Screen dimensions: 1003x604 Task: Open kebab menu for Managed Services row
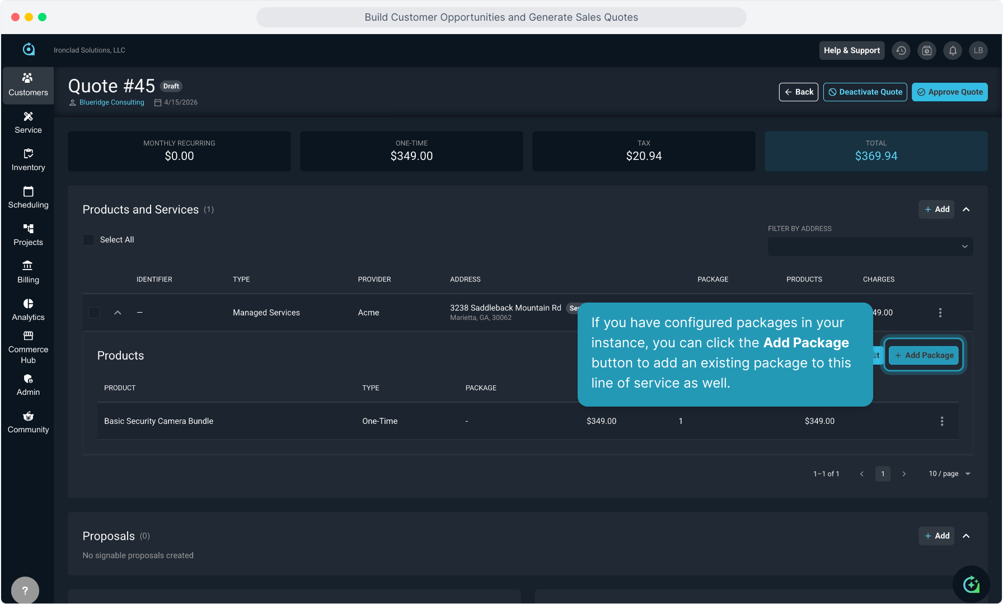[940, 313]
